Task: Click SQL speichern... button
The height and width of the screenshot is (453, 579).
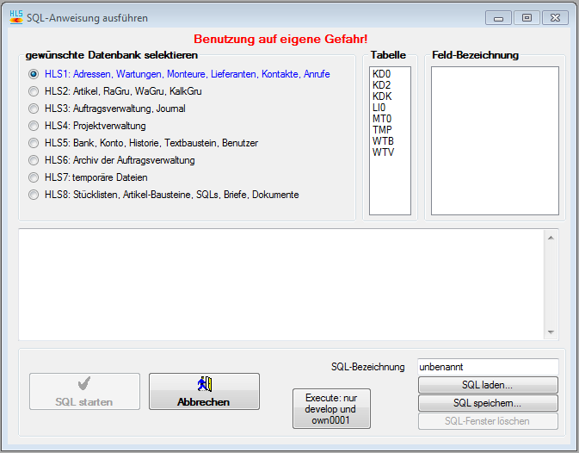Action: [488, 403]
